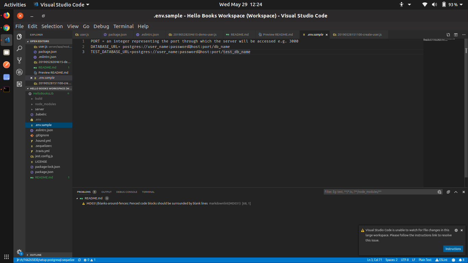Click ESLint status bar item
468x263 pixels.
coord(442,260)
